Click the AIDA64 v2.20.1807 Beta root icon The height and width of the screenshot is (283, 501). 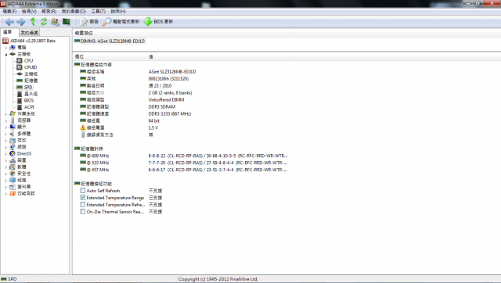click(5, 41)
